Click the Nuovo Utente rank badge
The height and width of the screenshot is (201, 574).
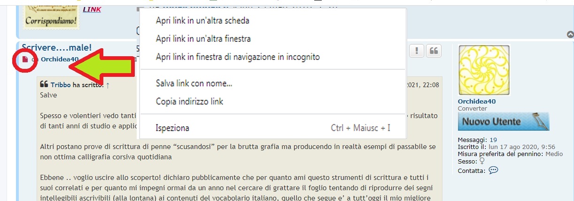coord(504,121)
